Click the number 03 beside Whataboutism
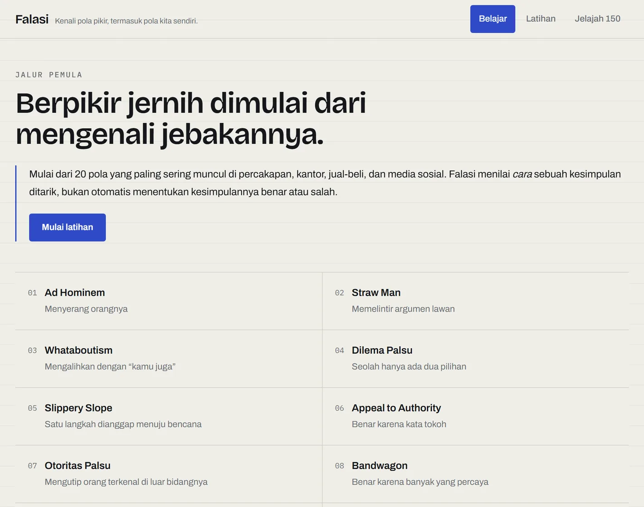This screenshot has width=644, height=507. 32,351
